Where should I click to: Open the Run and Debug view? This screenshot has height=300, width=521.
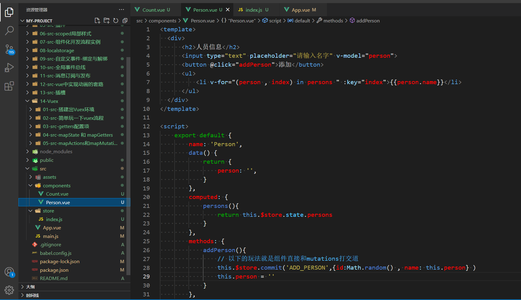[9, 68]
